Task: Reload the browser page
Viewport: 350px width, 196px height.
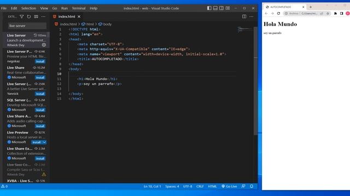Action: point(278,13)
